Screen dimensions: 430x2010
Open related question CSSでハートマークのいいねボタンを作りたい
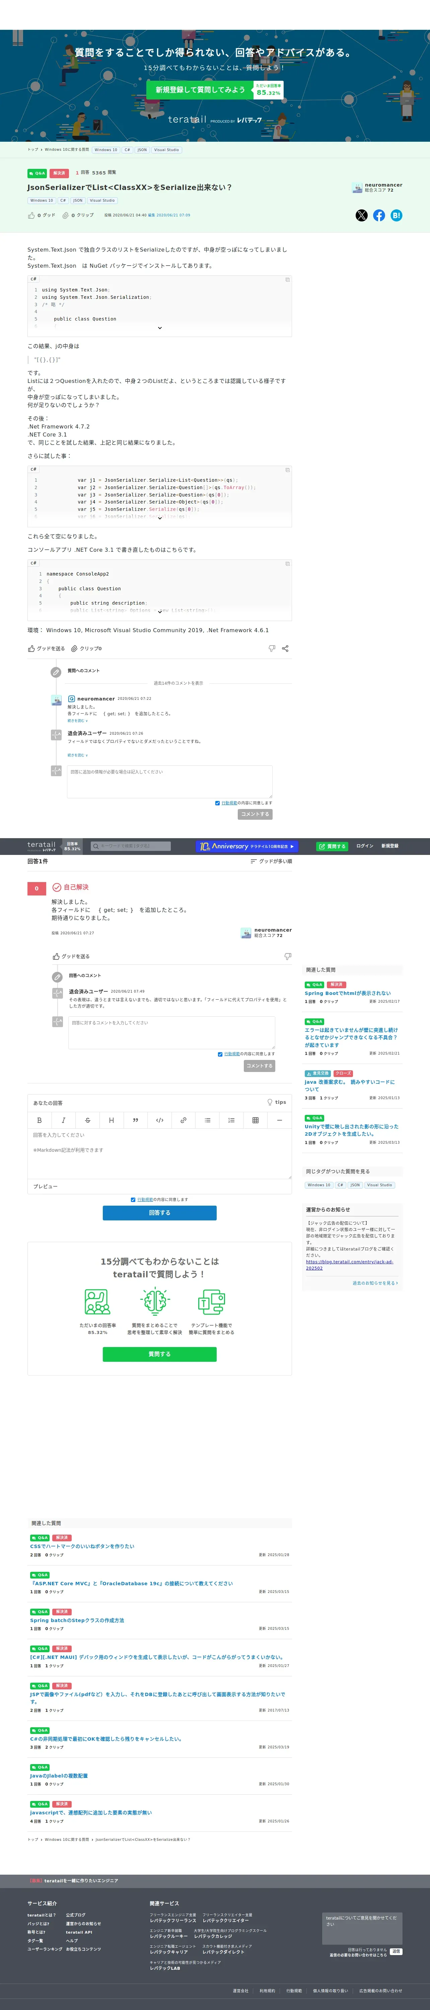tap(82, 1546)
